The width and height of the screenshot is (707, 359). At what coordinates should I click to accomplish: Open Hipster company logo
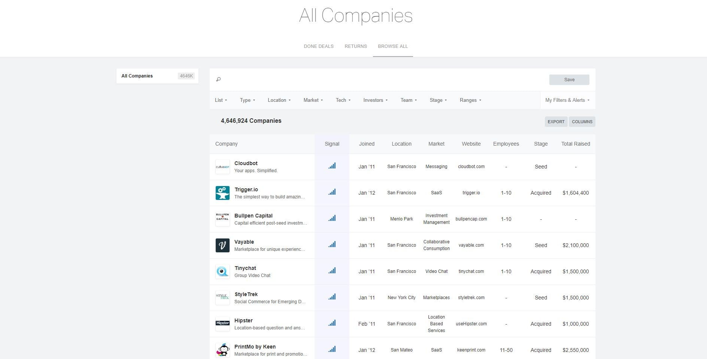[x=222, y=324]
